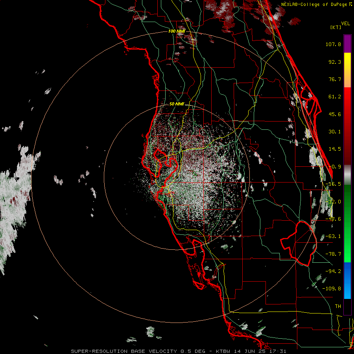
Task: Click the -0.9 velocity scale value
Action: [335, 167]
